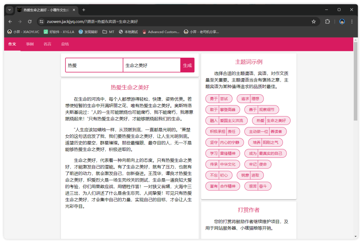This screenshot has height=243, width=362.
Task: Open the Chrome three-dot menu
Action: click(352, 21)
